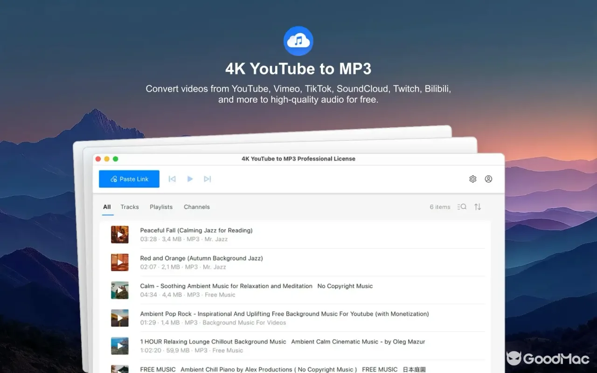
Task: Click the 6 items count label
Action: pos(440,207)
